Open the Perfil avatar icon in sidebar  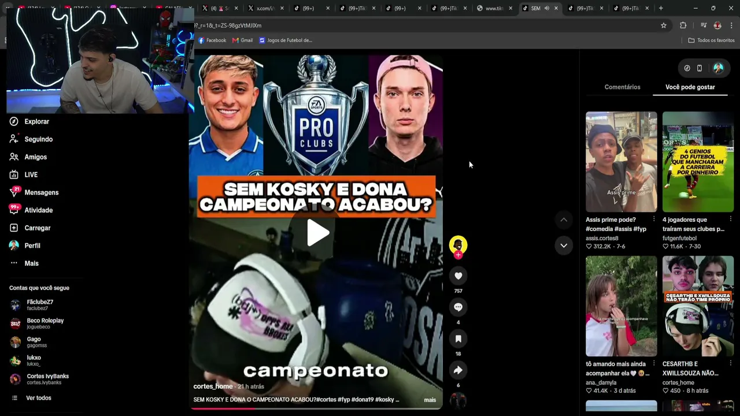(14, 246)
